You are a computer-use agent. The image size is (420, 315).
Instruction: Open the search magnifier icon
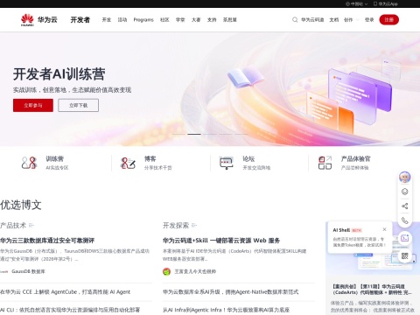[x=295, y=19]
